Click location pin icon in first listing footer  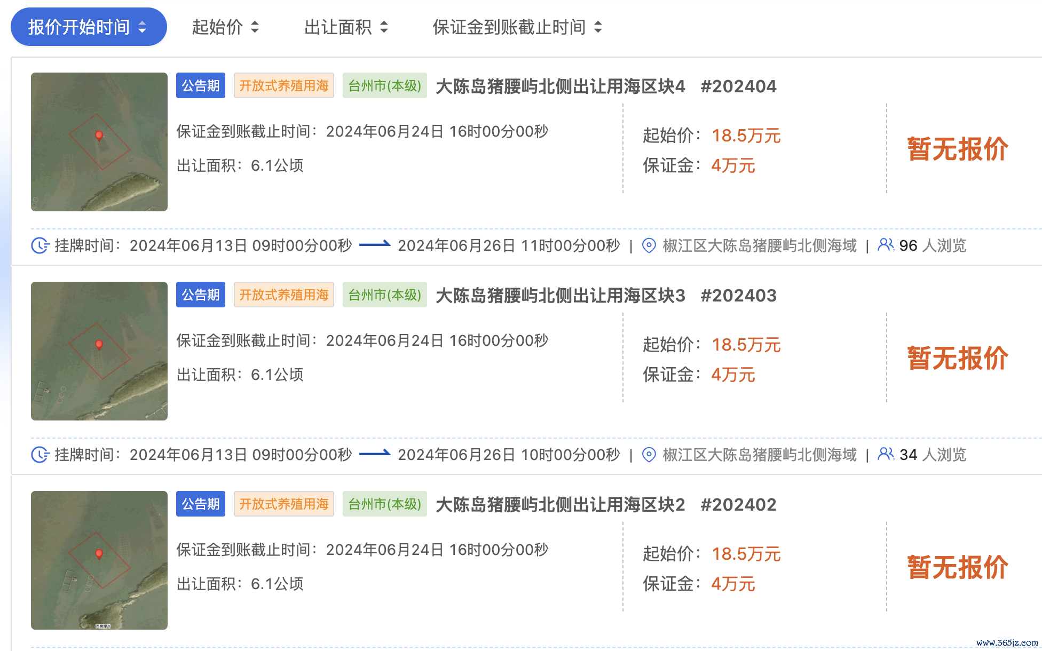click(x=649, y=245)
